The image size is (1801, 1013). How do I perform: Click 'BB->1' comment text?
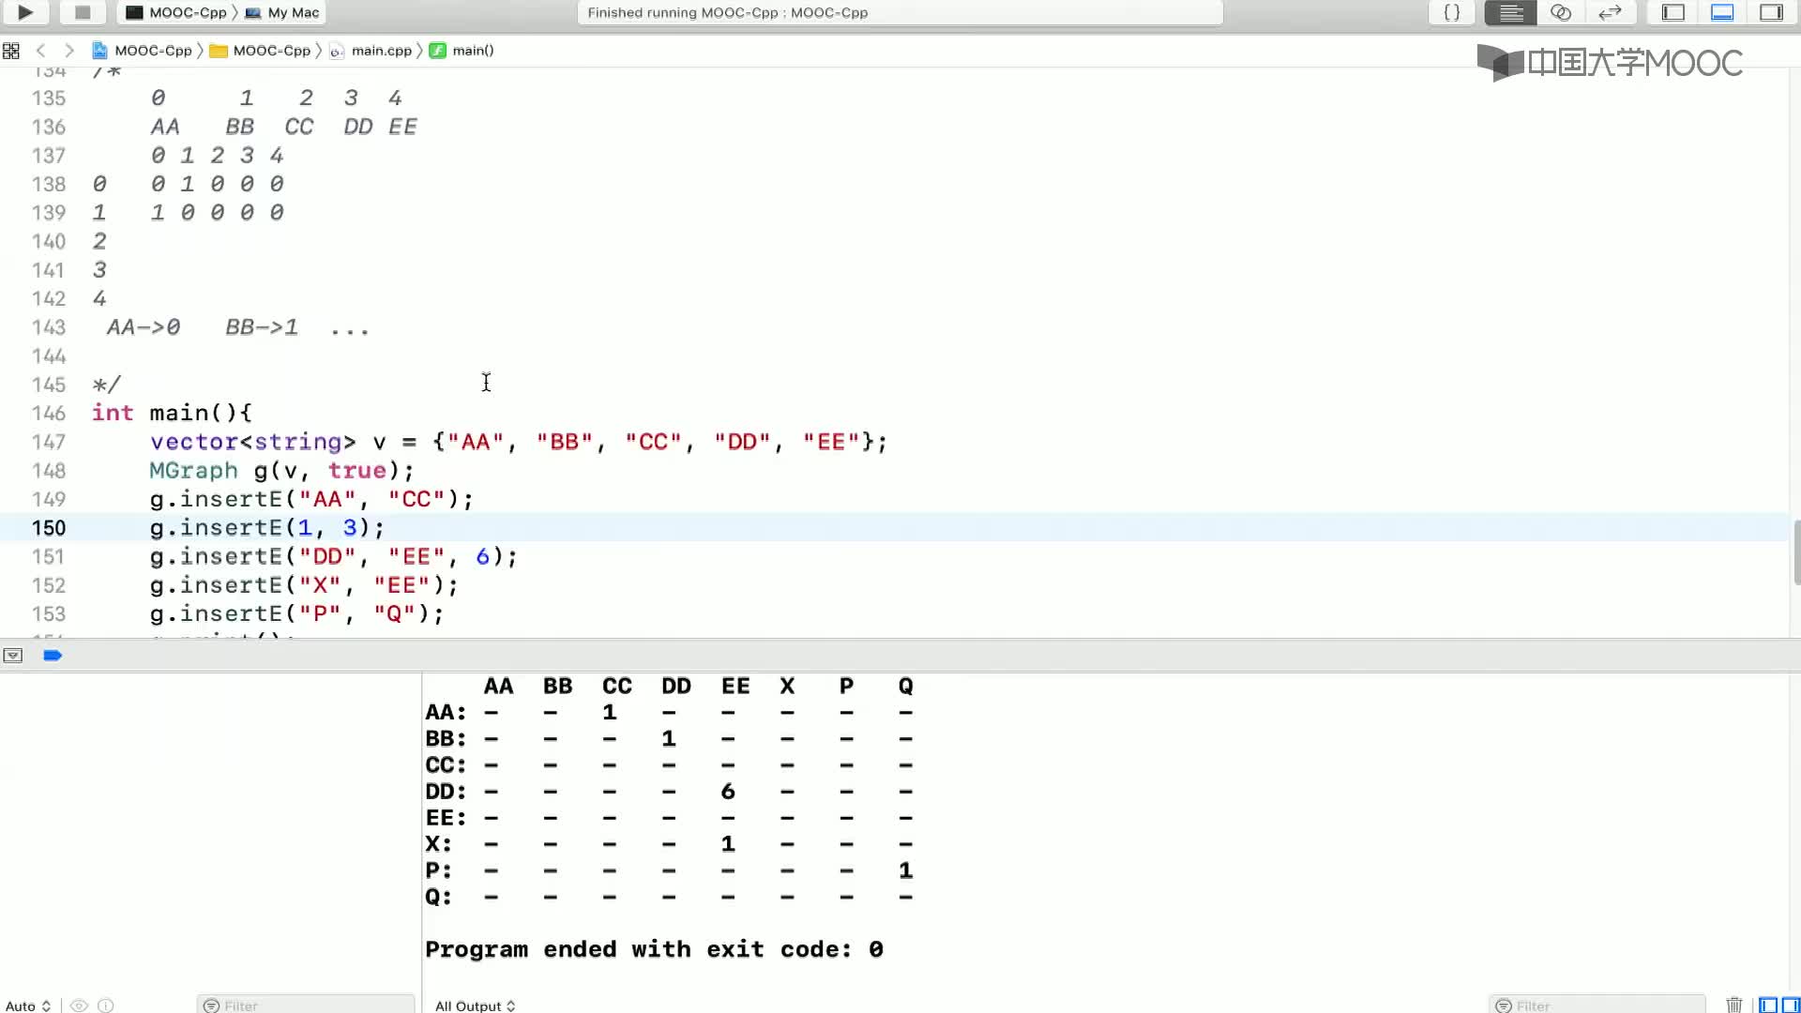click(262, 327)
